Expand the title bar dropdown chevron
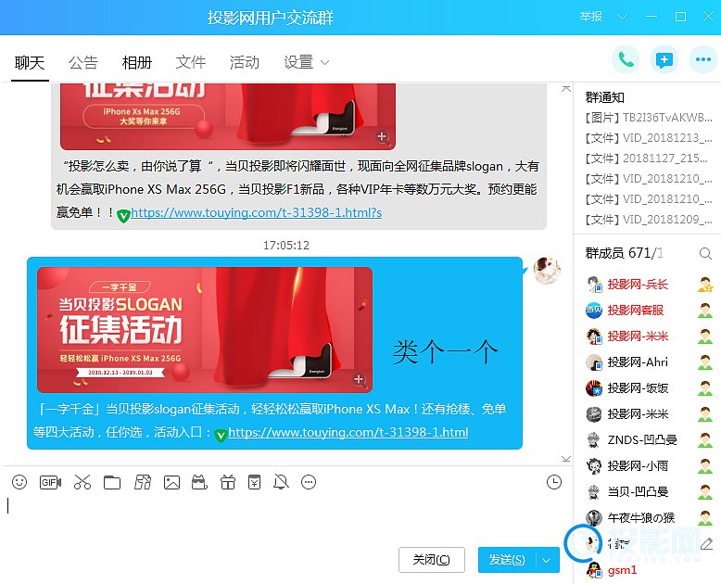This screenshot has height=584, width=721. (x=622, y=17)
